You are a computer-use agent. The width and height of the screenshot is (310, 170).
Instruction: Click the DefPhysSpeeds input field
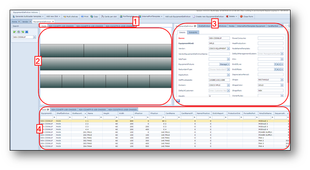click(x=219, y=80)
